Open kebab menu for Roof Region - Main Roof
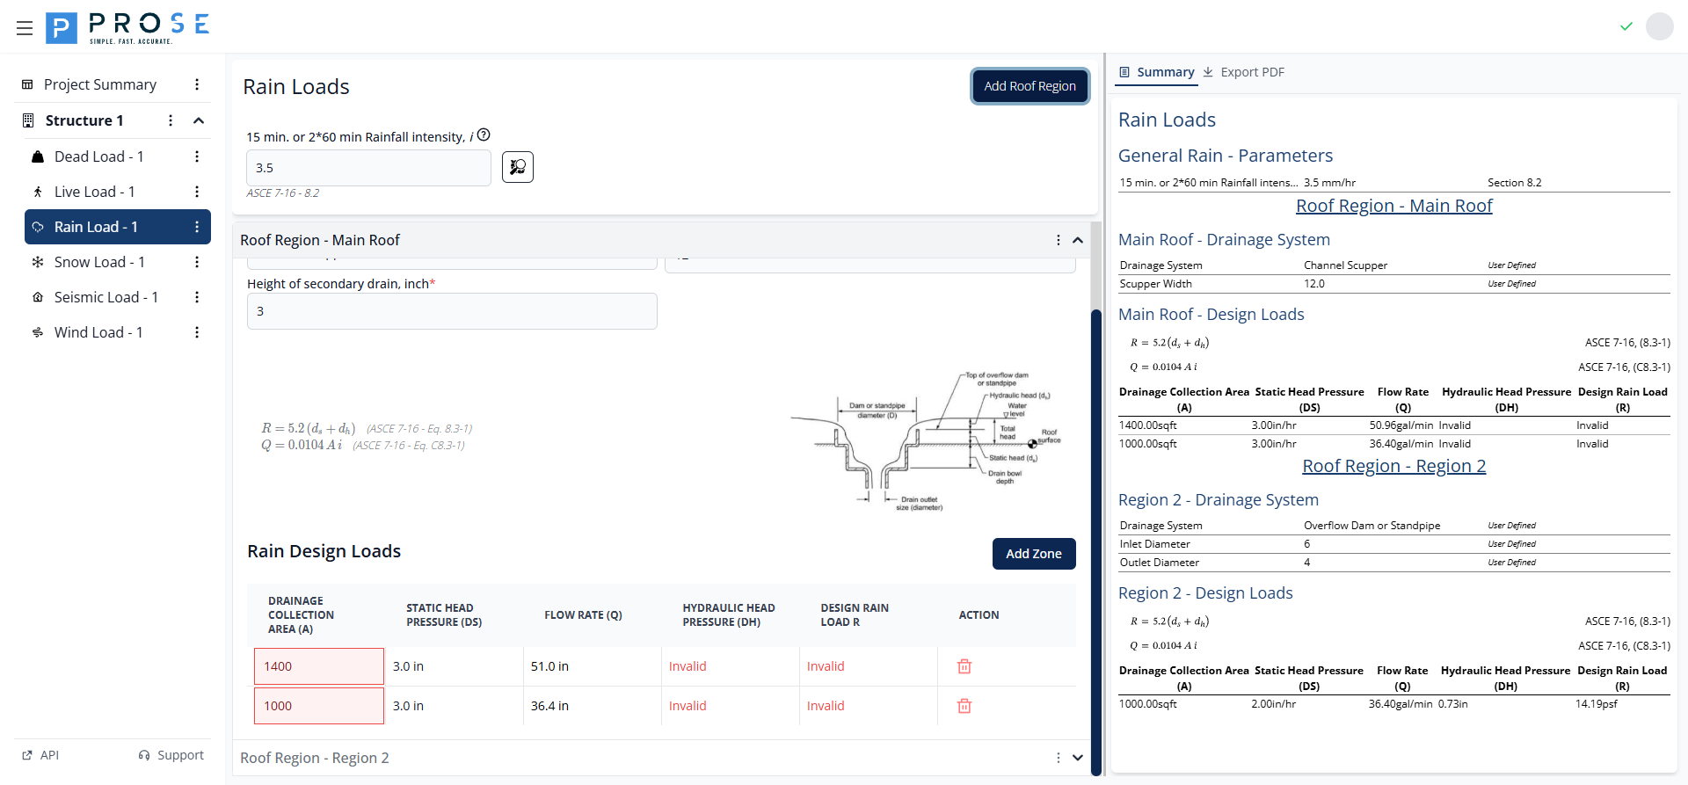Screen dimensions: 1688x785 click(x=1058, y=240)
